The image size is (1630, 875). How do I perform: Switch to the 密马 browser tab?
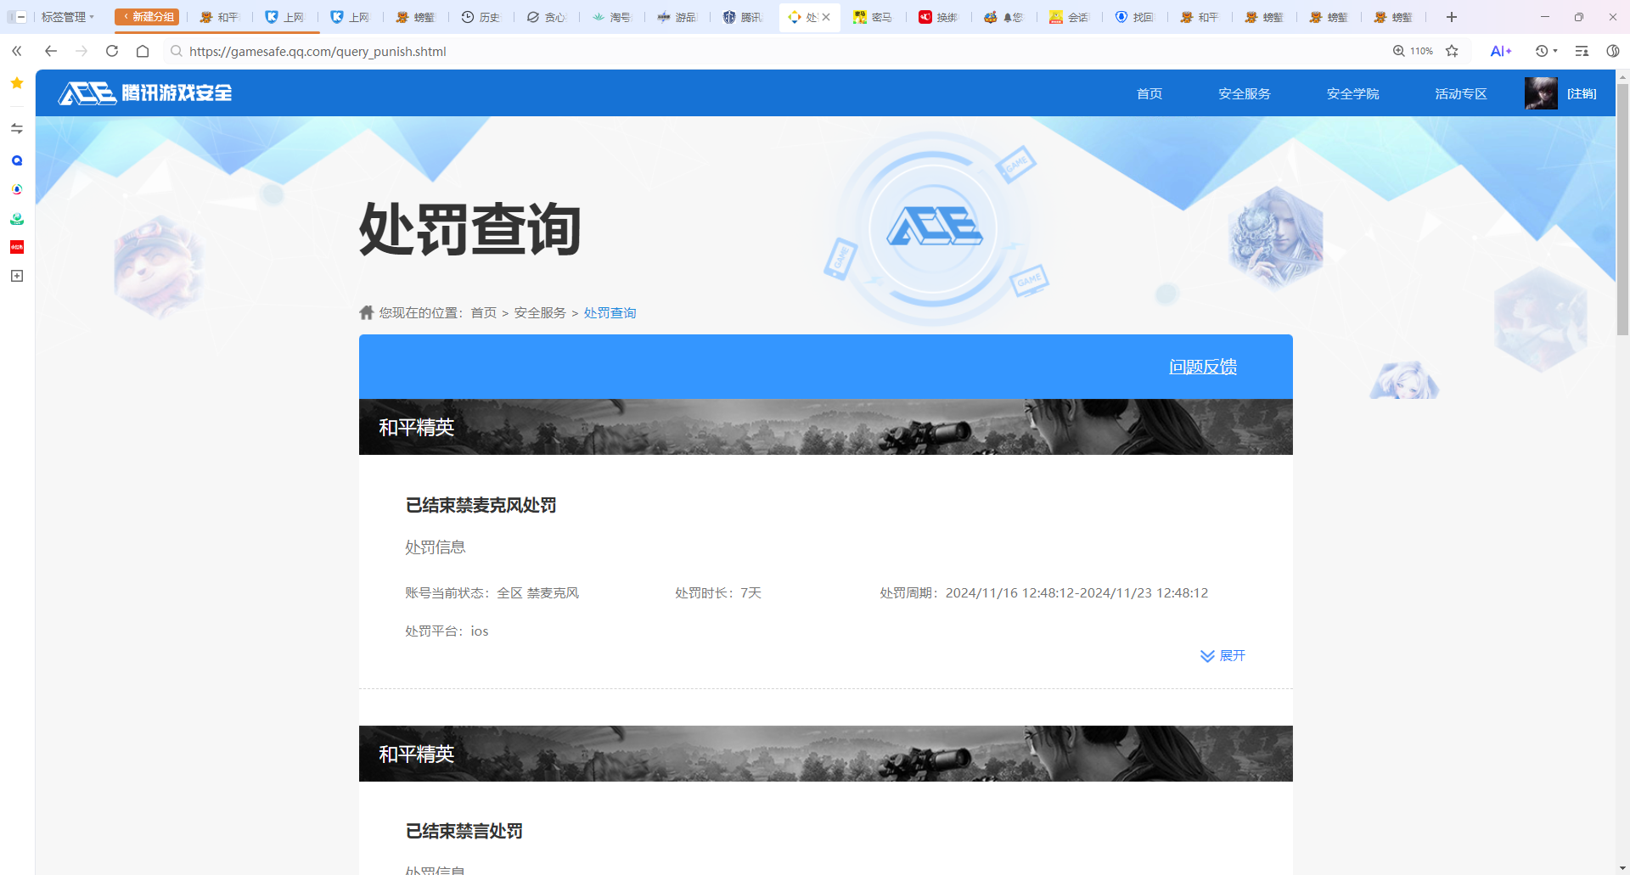coord(874,16)
